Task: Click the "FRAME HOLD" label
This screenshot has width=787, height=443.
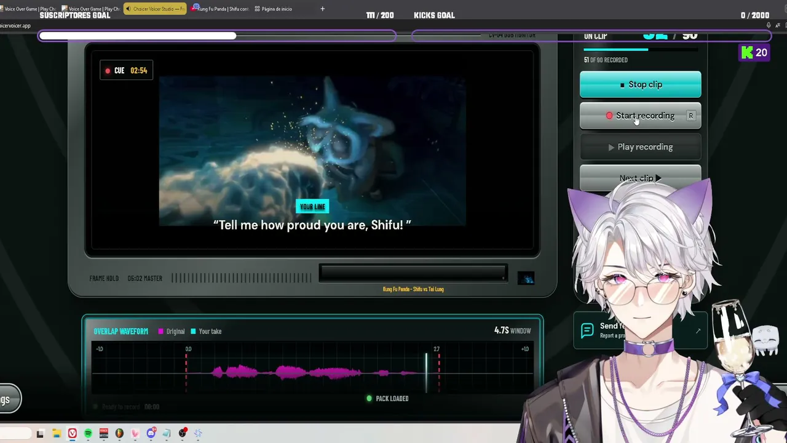Action: tap(104, 278)
